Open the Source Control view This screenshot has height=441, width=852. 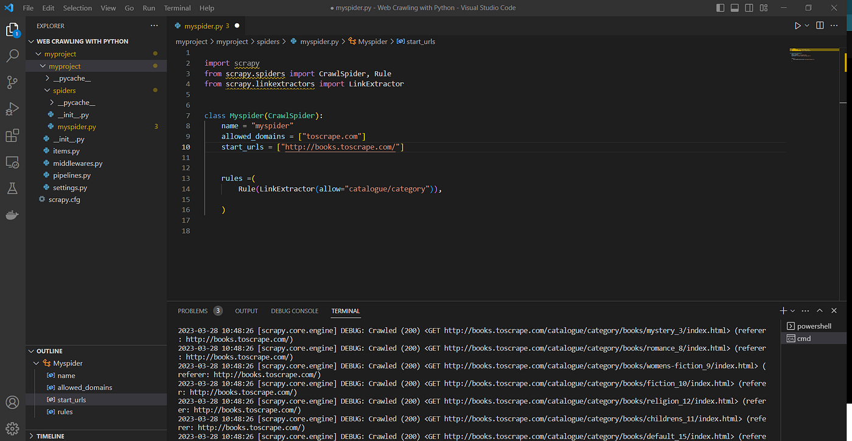point(12,82)
